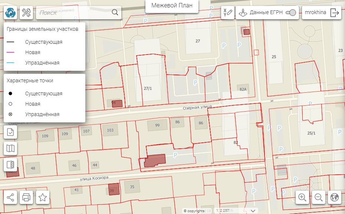The image size is (345, 214).
Task: Activate the layer compare swipe tool
Action: click(10, 165)
